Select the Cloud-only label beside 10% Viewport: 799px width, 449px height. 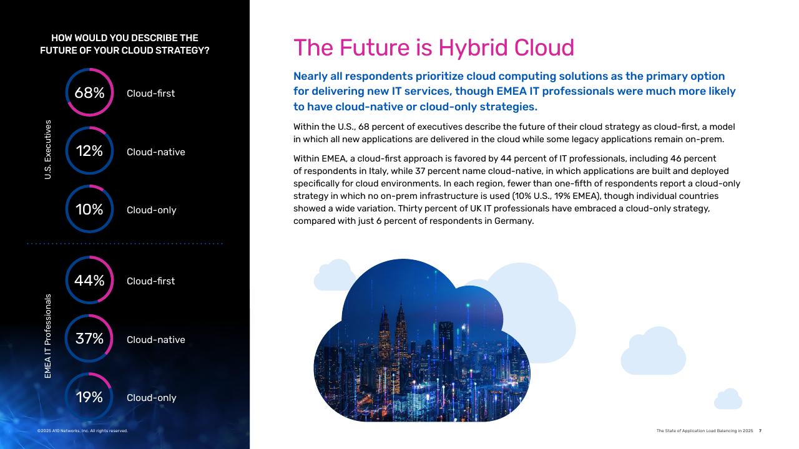(152, 210)
